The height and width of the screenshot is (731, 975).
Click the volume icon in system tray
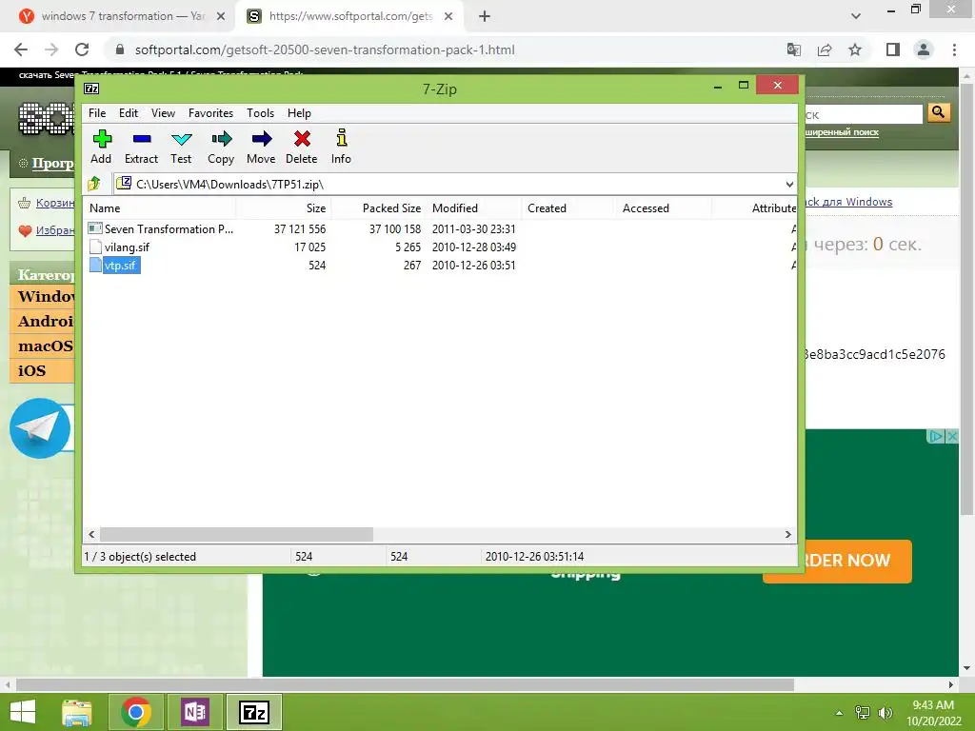pos(885,713)
